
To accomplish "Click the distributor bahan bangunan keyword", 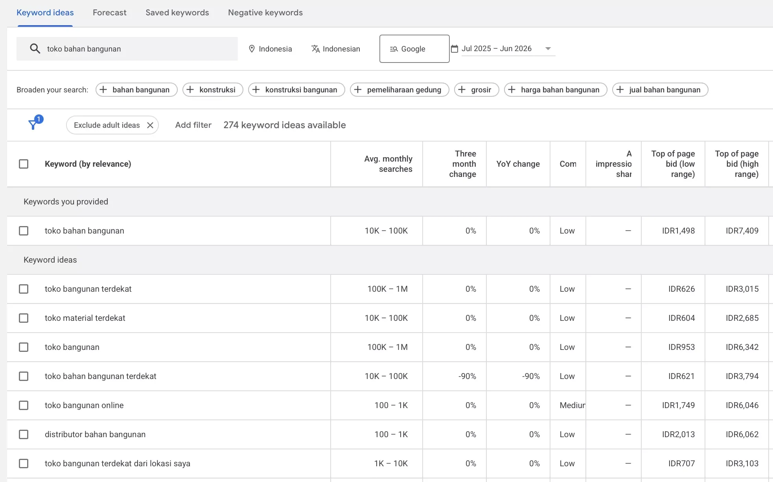I will (95, 434).
